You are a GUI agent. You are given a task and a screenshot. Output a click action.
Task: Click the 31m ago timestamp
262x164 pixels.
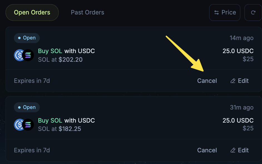[x=241, y=108]
